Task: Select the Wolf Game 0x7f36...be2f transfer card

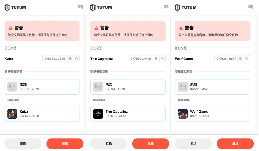Action: pyautogui.click(x=212, y=114)
